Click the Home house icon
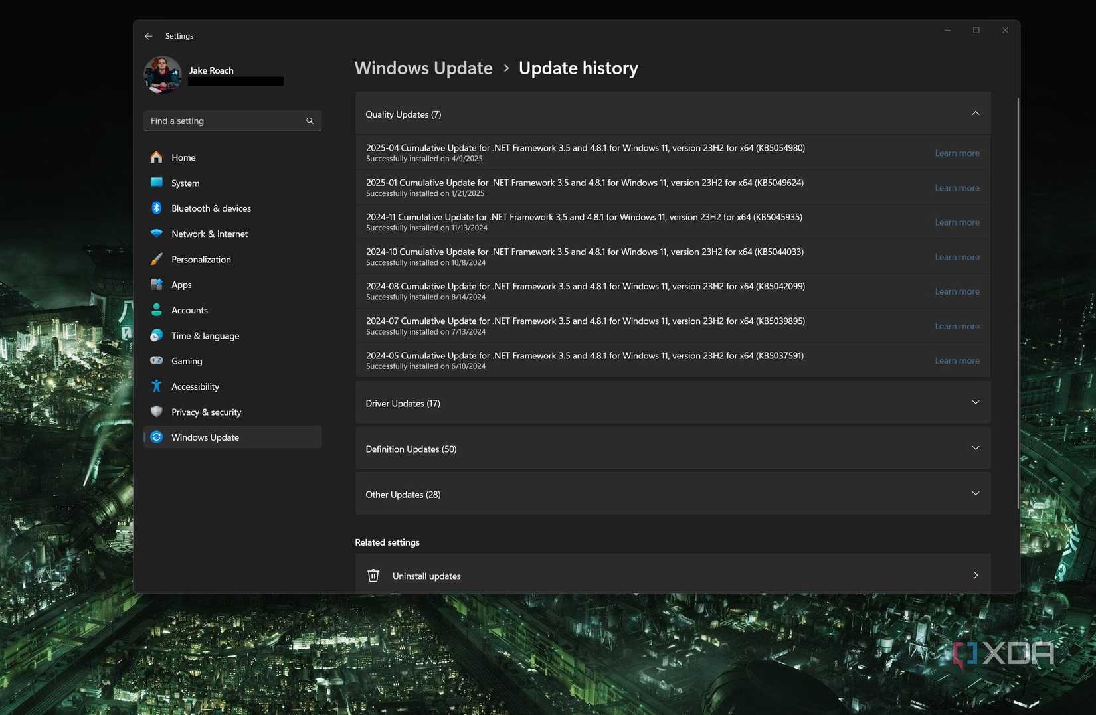The width and height of the screenshot is (1096, 715). coord(157,157)
